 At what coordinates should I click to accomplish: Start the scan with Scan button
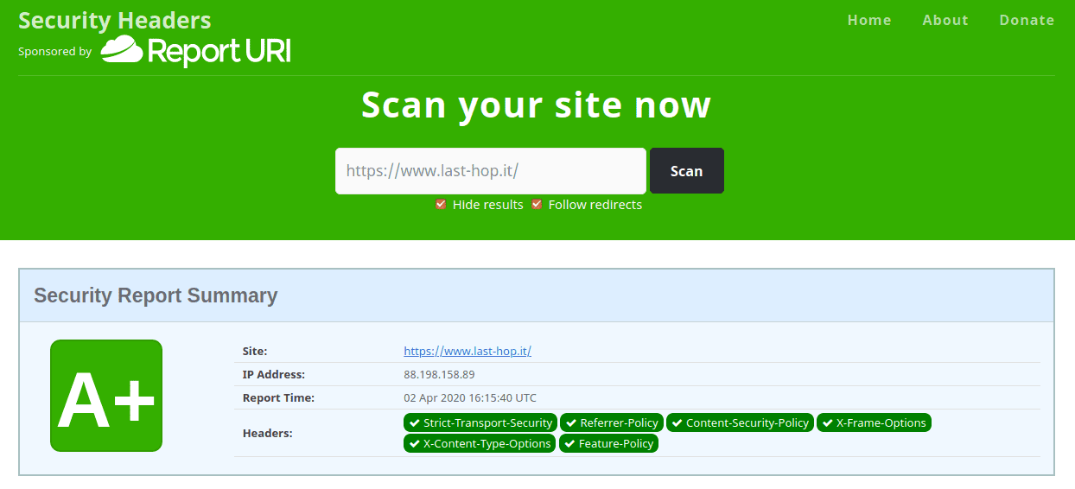[687, 171]
